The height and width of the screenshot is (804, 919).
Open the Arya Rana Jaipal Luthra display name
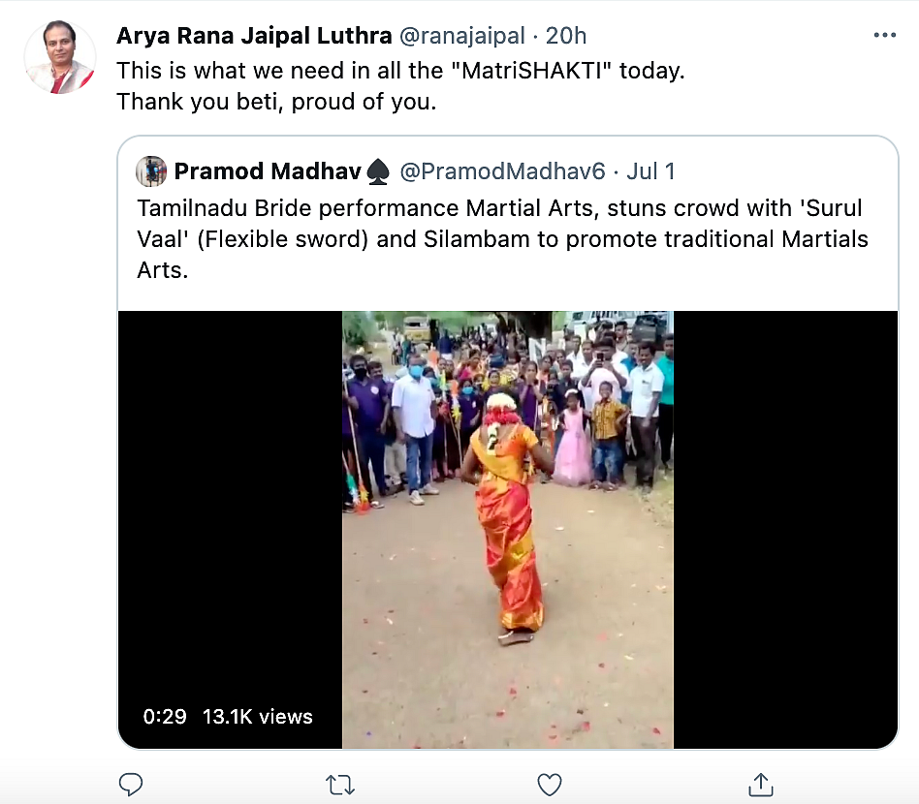click(254, 37)
